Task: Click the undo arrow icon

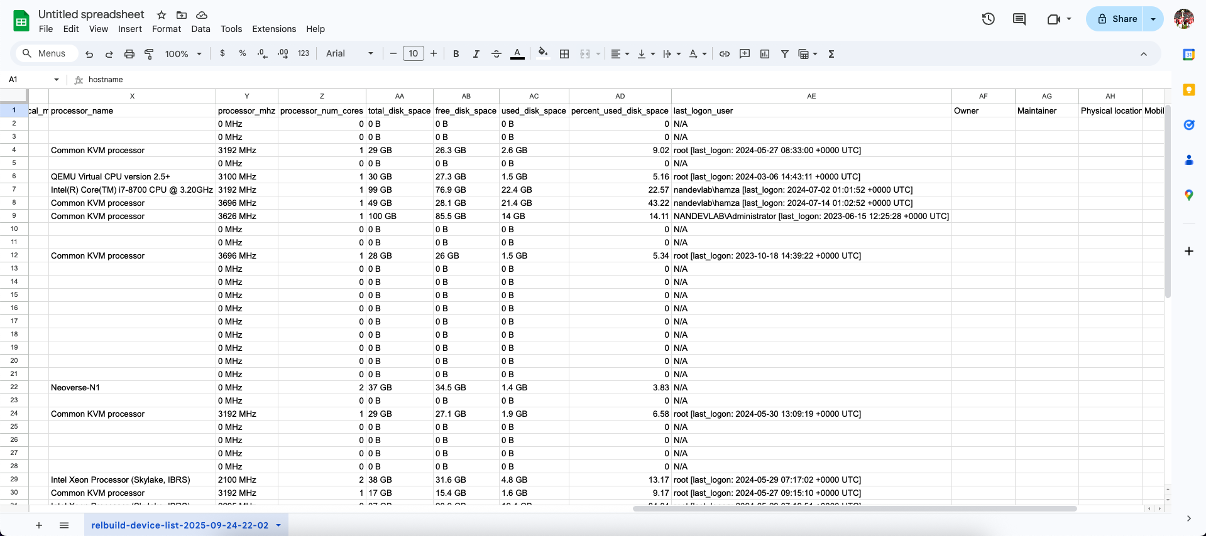Action: (x=89, y=54)
